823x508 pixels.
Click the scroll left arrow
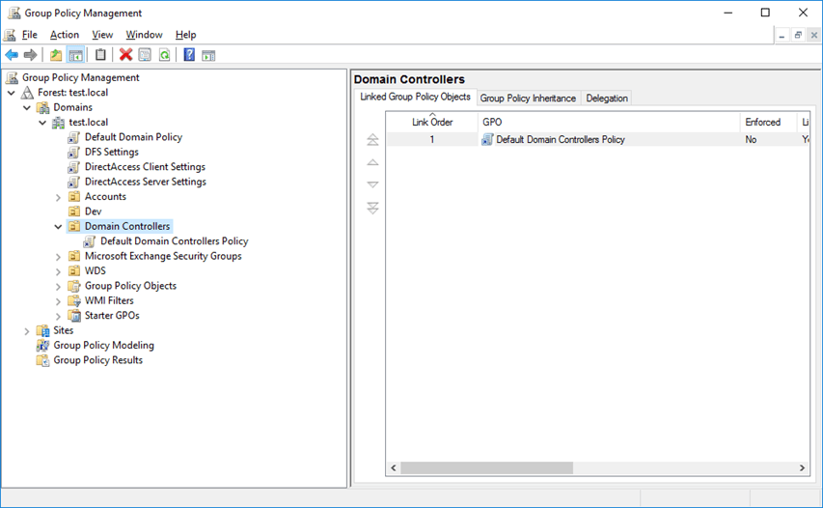(x=394, y=467)
